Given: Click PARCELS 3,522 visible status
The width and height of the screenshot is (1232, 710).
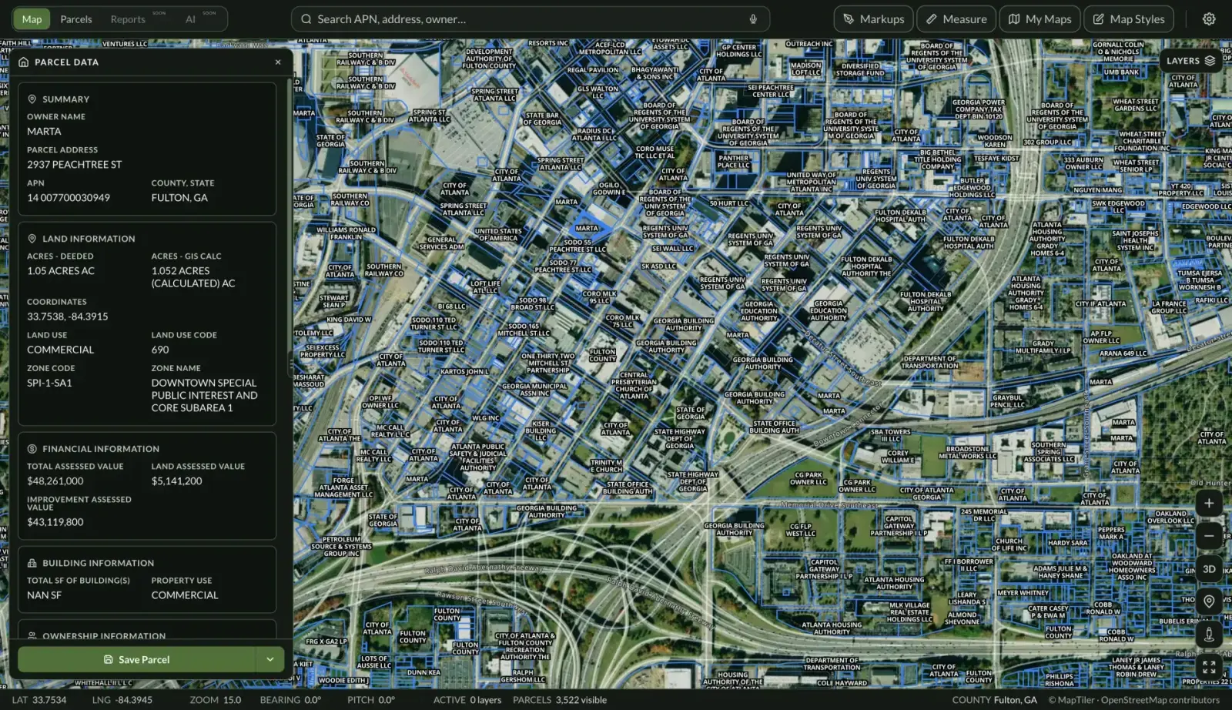Looking at the screenshot, I should pos(560,700).
